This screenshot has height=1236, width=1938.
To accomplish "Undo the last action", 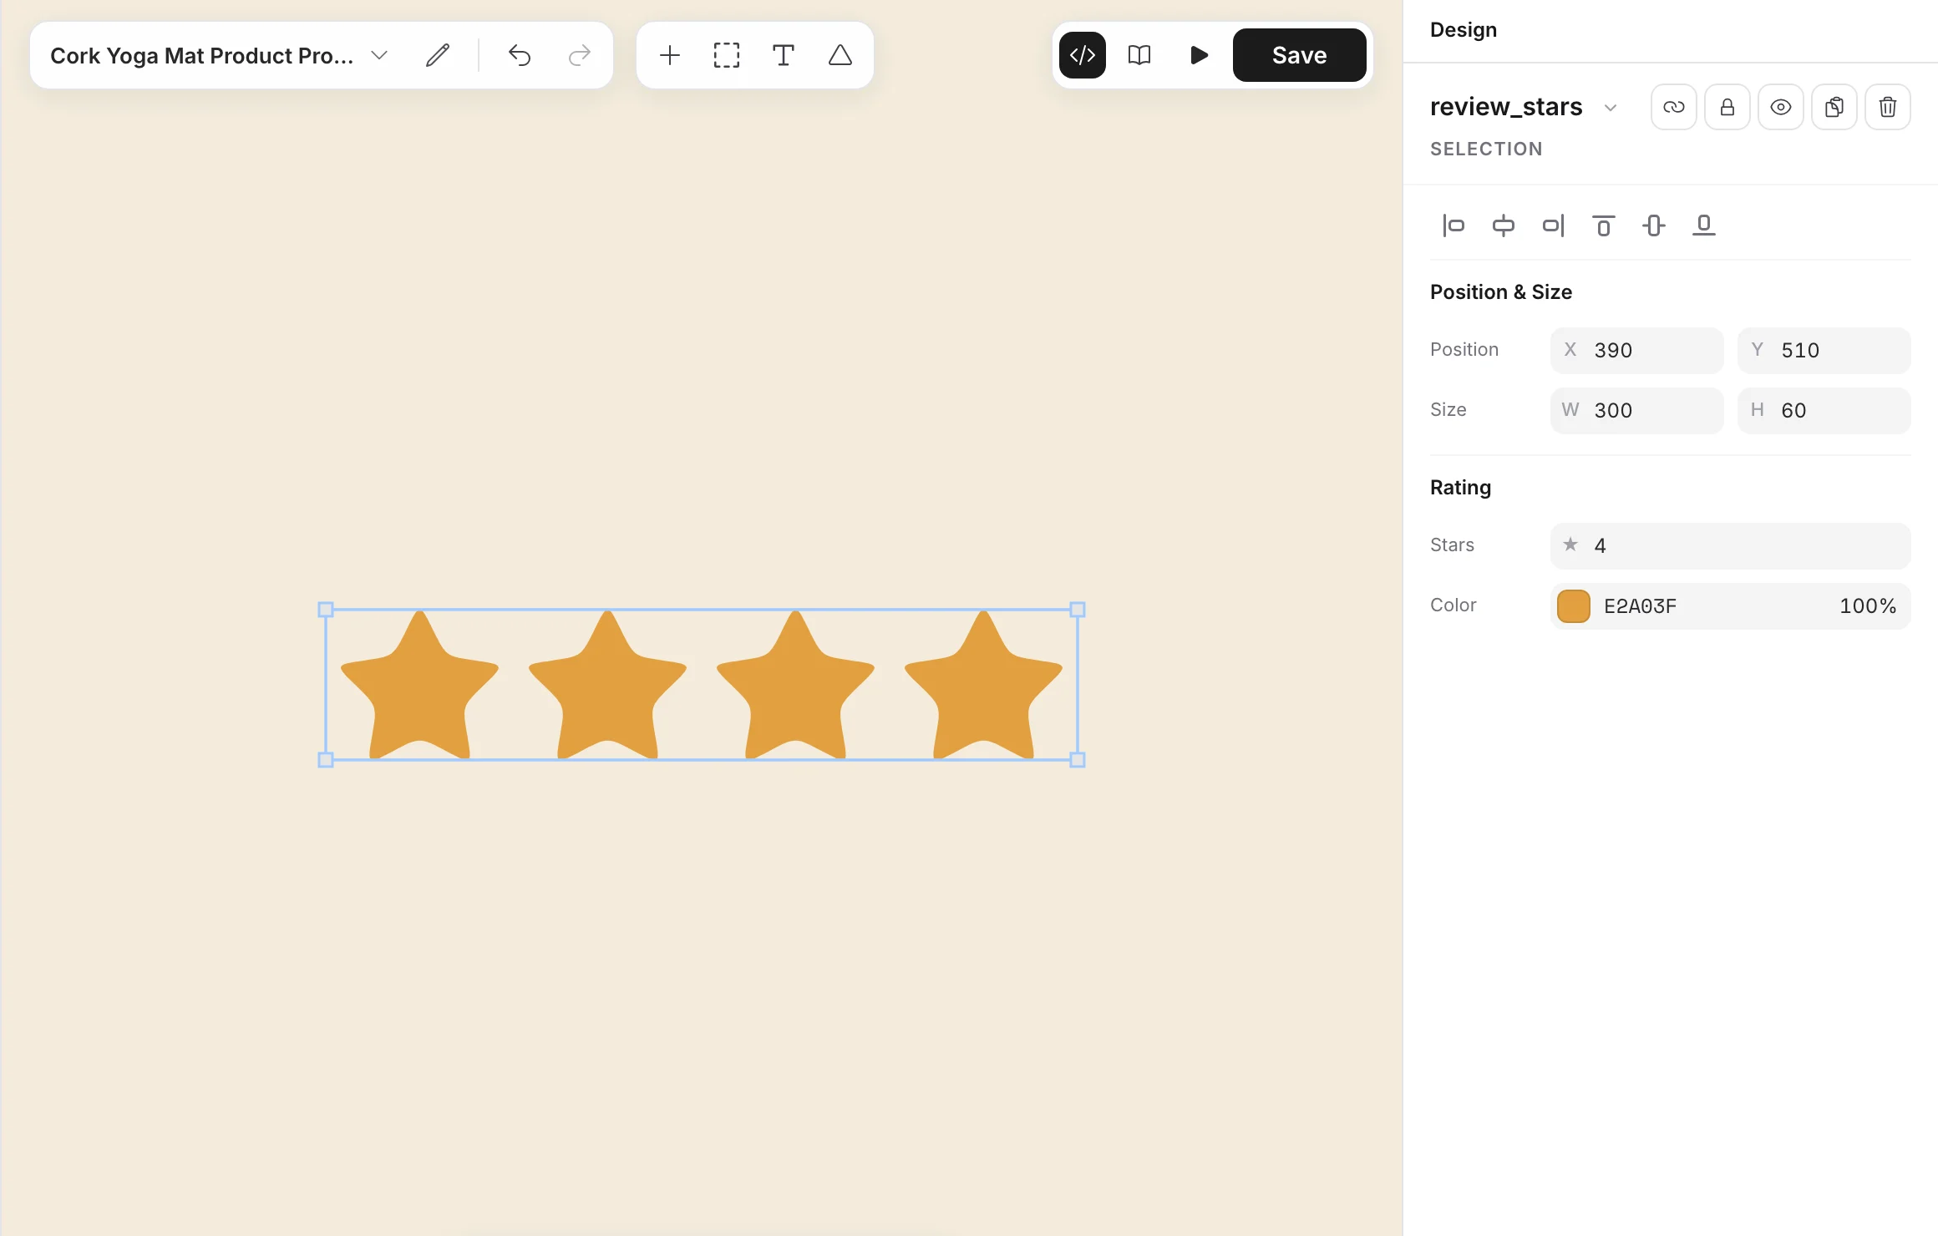I will (x=520, y=55).
